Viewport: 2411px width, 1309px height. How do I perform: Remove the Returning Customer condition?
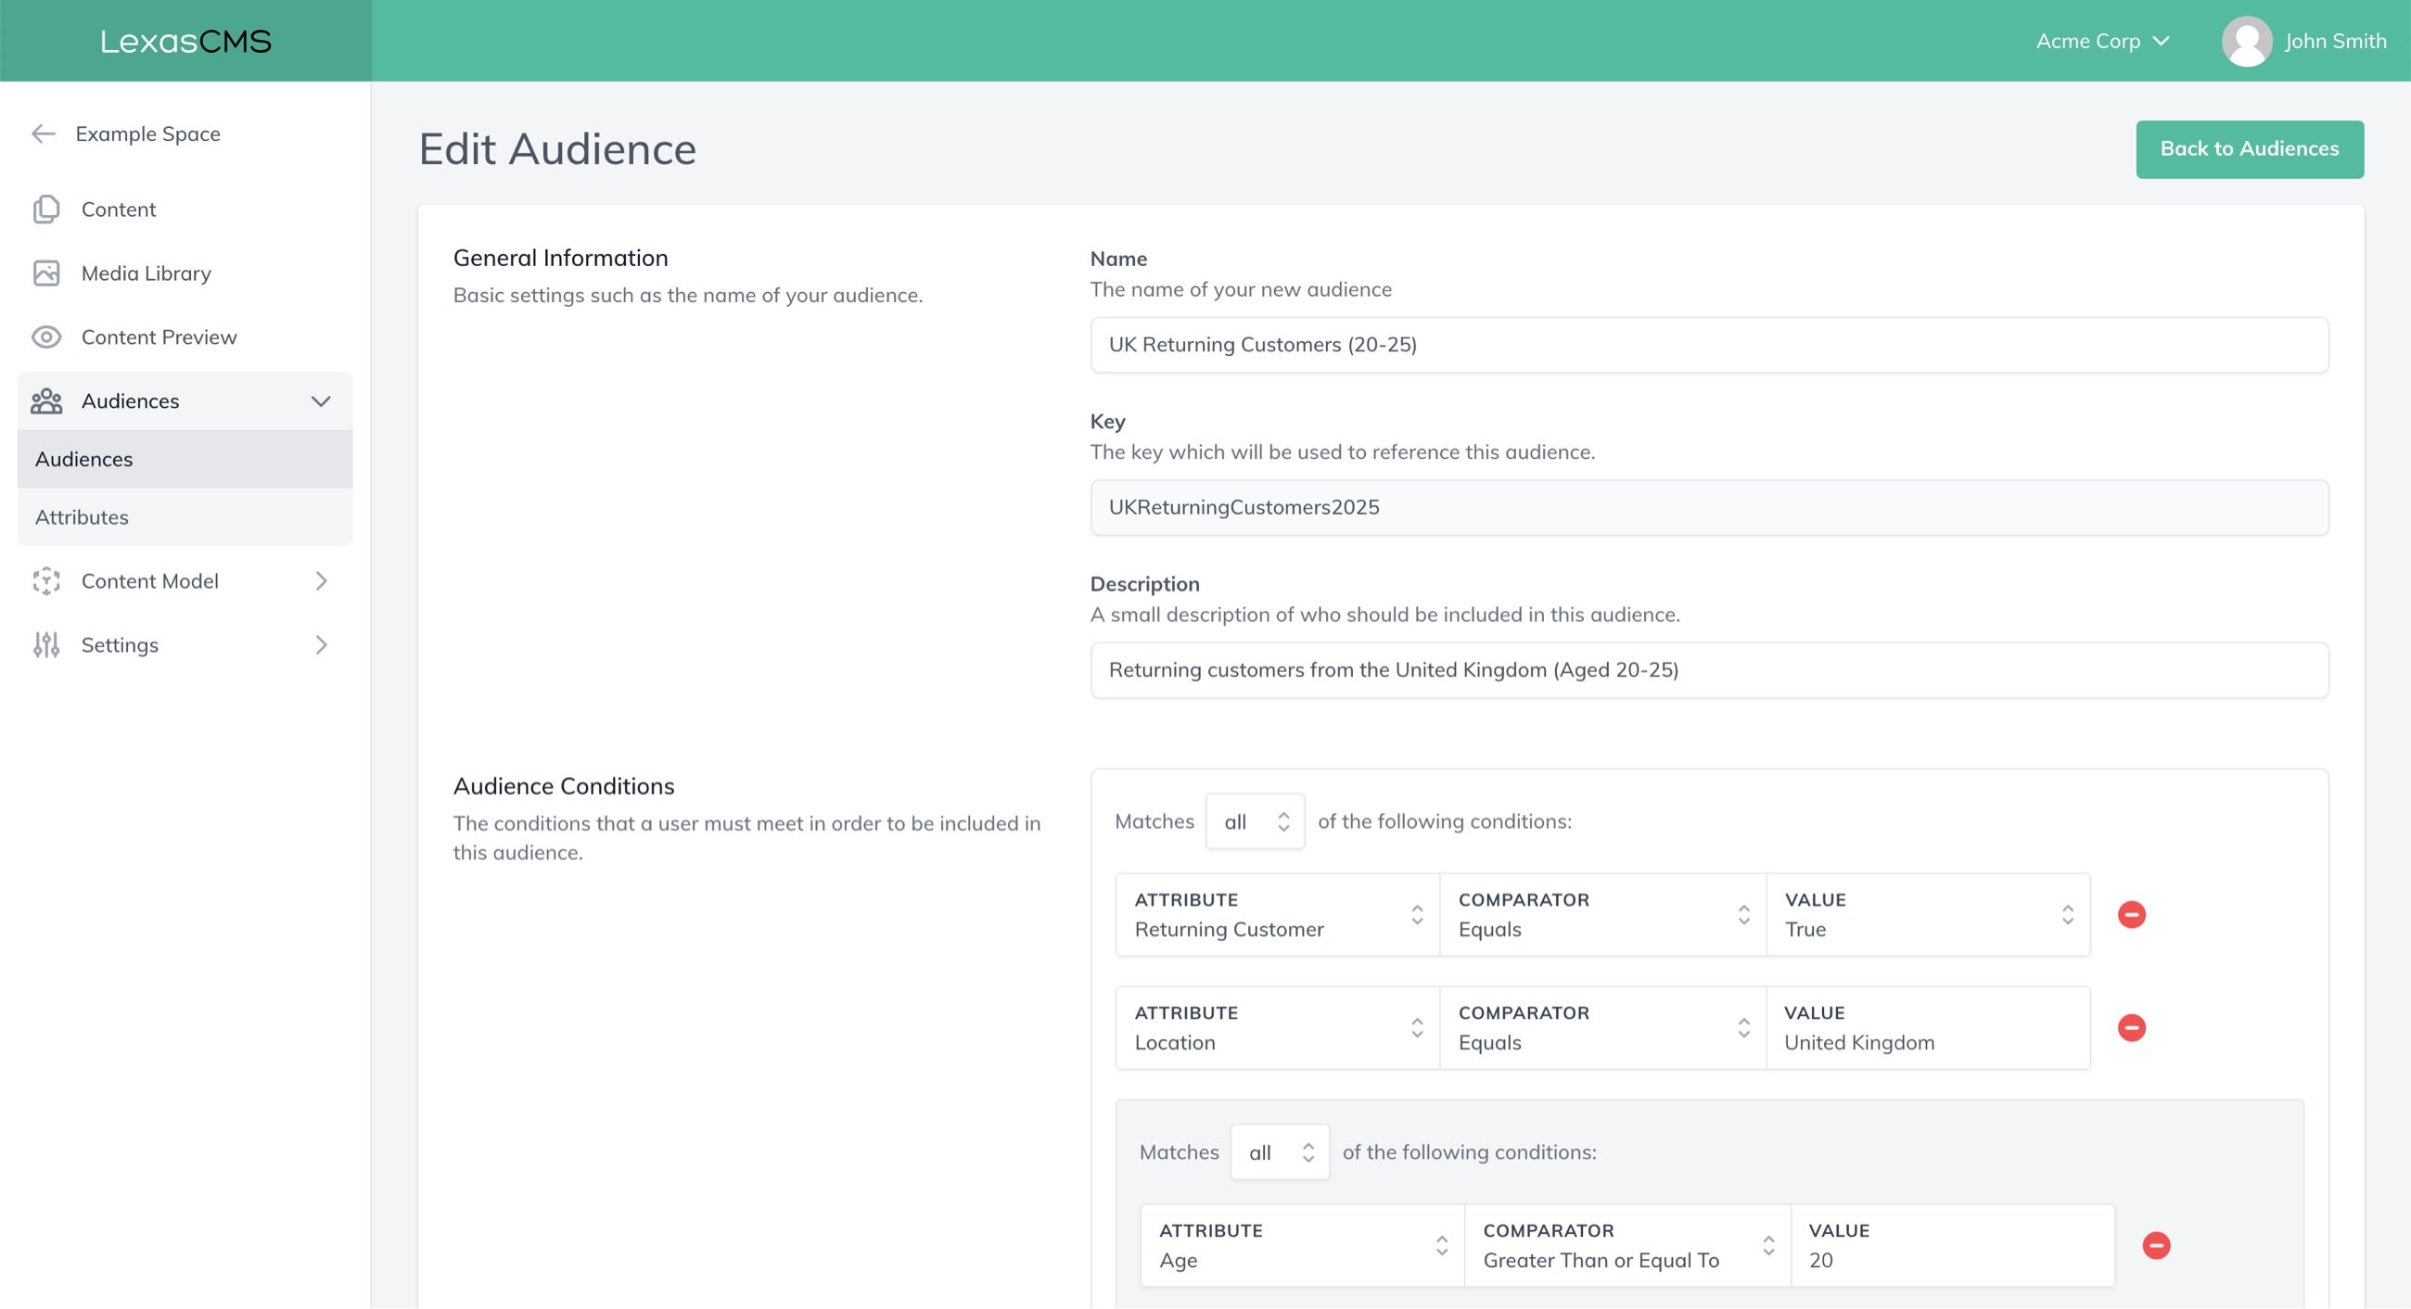coord(2131,914)
